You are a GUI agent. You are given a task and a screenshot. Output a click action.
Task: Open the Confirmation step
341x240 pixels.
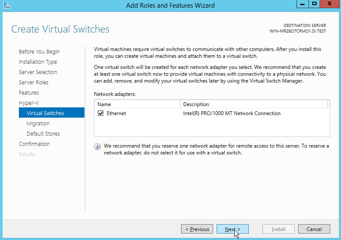click(x=34, y=144)
